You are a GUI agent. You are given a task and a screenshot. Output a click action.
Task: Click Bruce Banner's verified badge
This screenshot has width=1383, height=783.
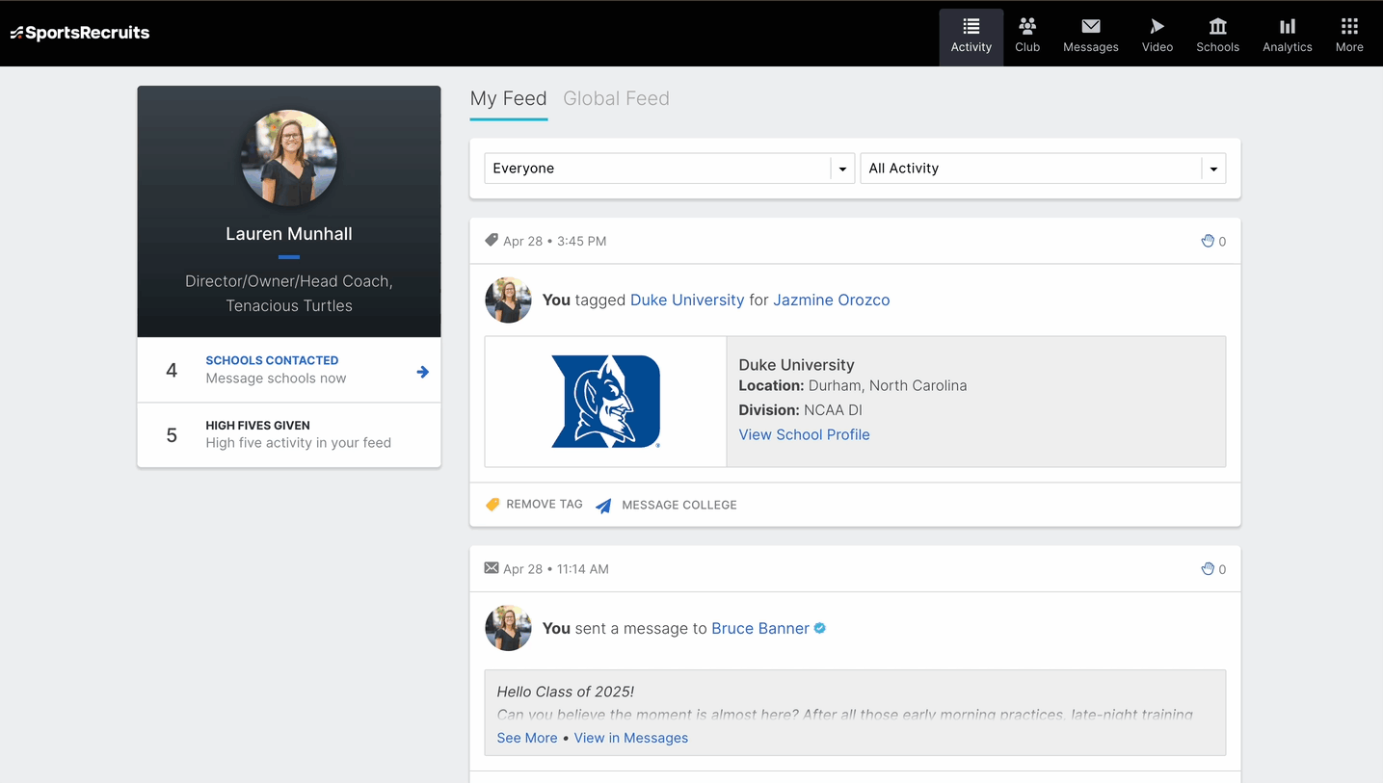coord(820,628)
